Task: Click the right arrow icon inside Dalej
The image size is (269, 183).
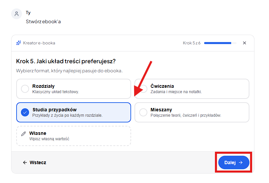Action: pos(241,162)
